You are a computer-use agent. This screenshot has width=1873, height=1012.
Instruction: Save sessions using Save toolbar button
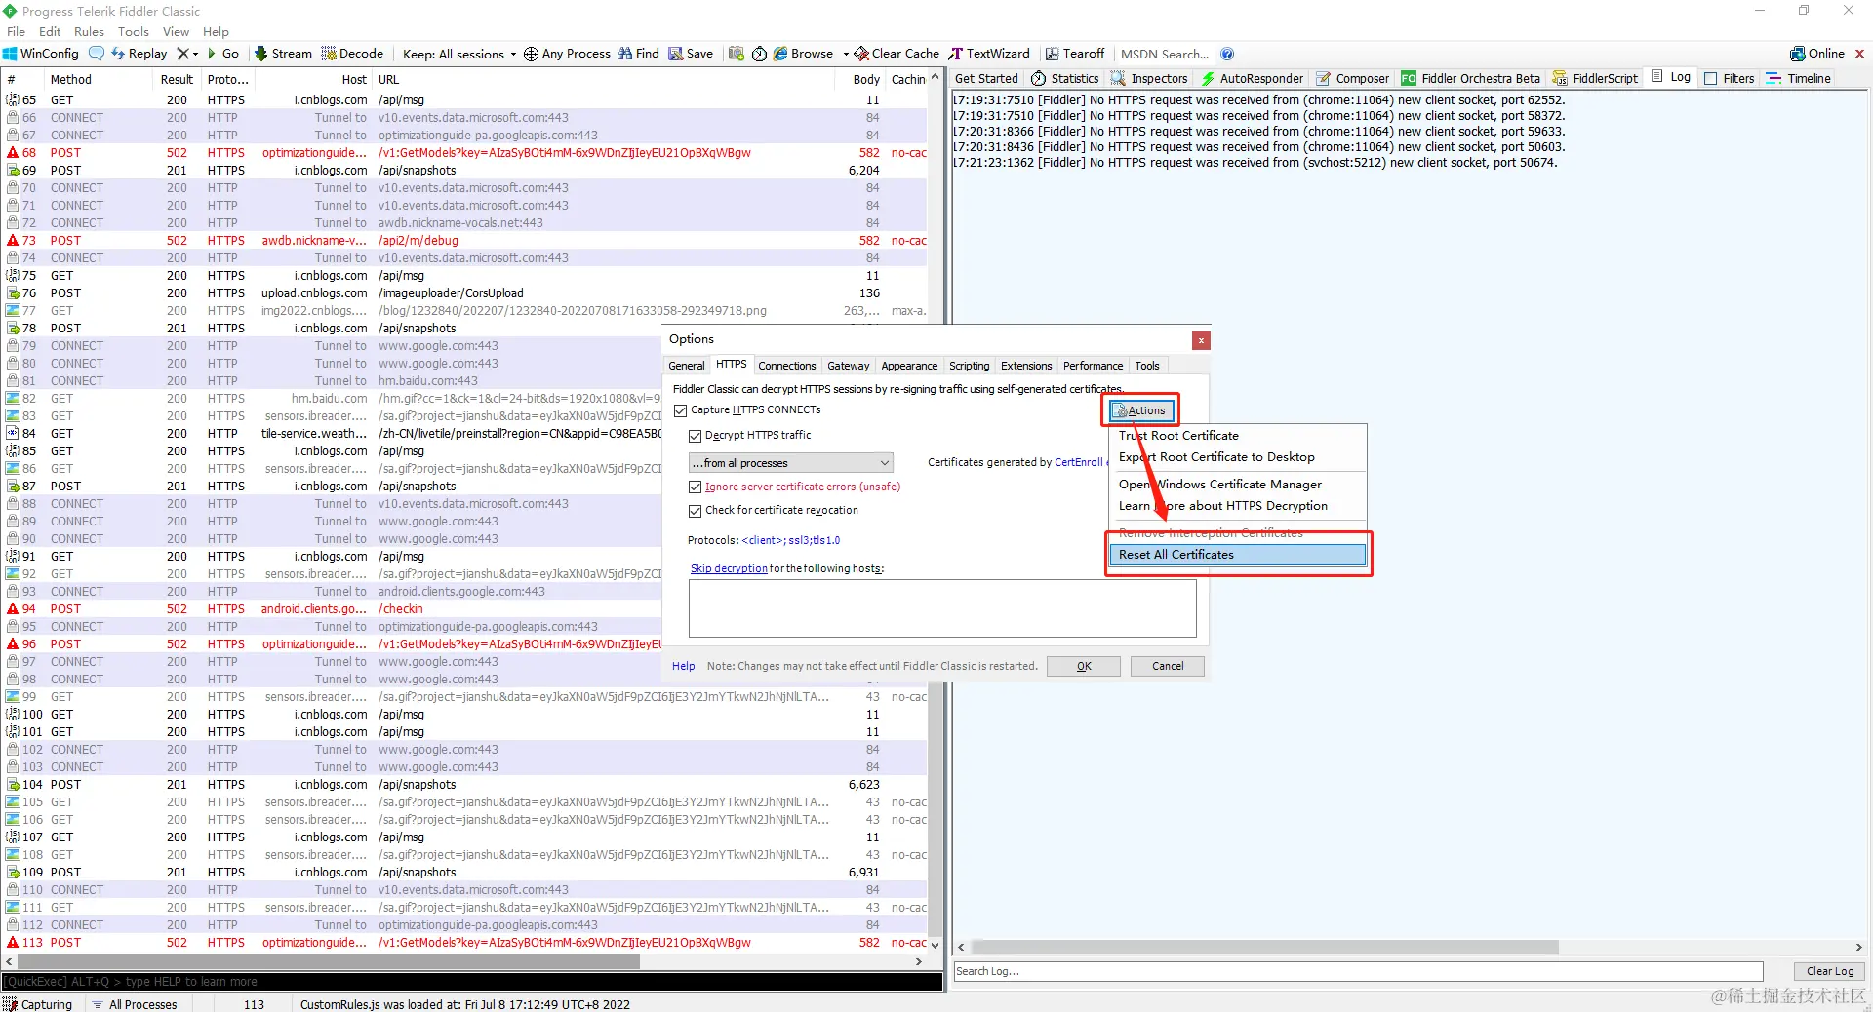coord(691,54)
